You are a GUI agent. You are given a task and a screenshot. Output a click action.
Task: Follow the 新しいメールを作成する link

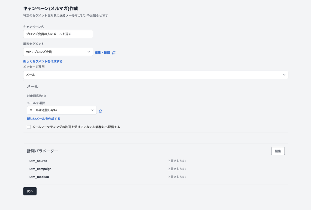coord(43,119)
